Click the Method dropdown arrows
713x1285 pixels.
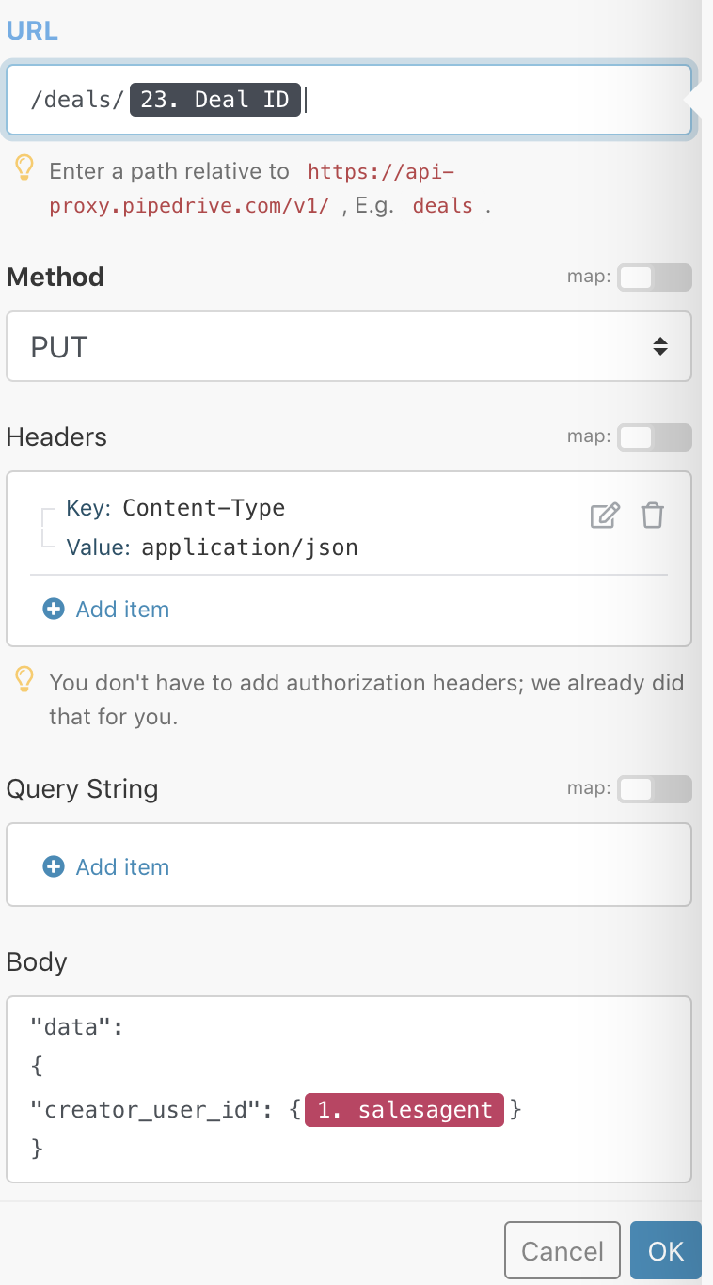[x=660, y=346]
